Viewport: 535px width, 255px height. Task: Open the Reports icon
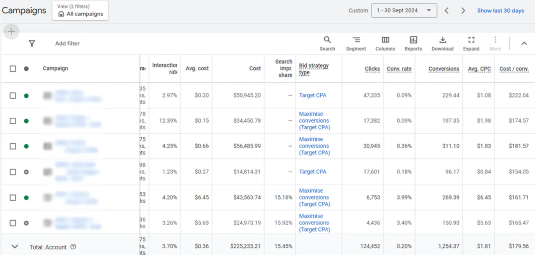tap(413, 43)
